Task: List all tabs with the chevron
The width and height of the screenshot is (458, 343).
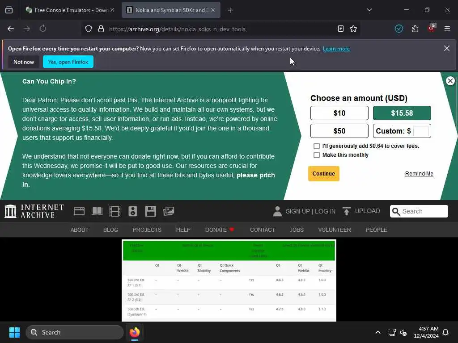Action: coord(369,10)
